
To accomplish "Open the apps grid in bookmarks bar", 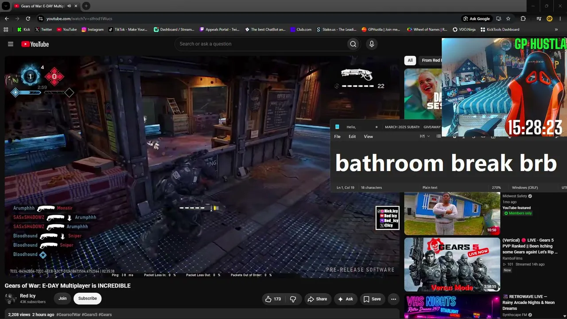I will (6, 30).
